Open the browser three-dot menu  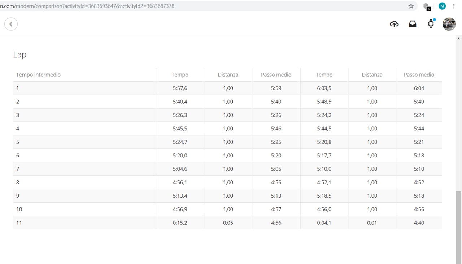click(454, 6)
